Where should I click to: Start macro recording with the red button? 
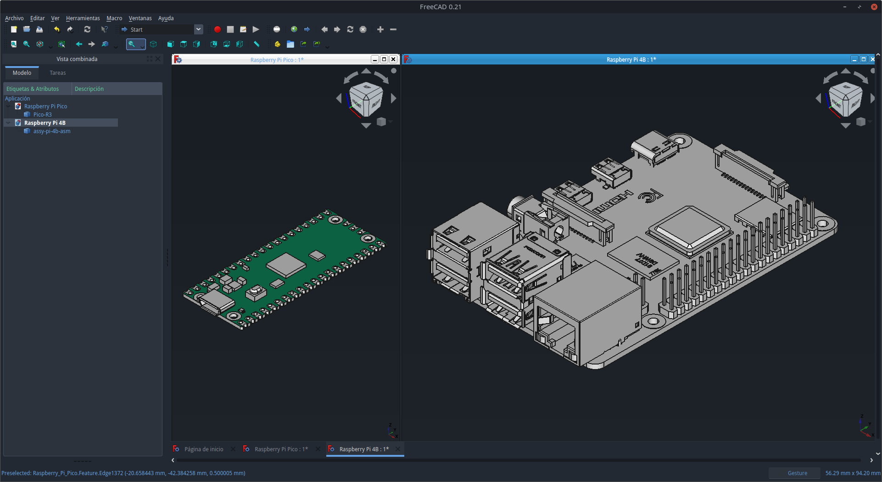[x=218, y=29]
